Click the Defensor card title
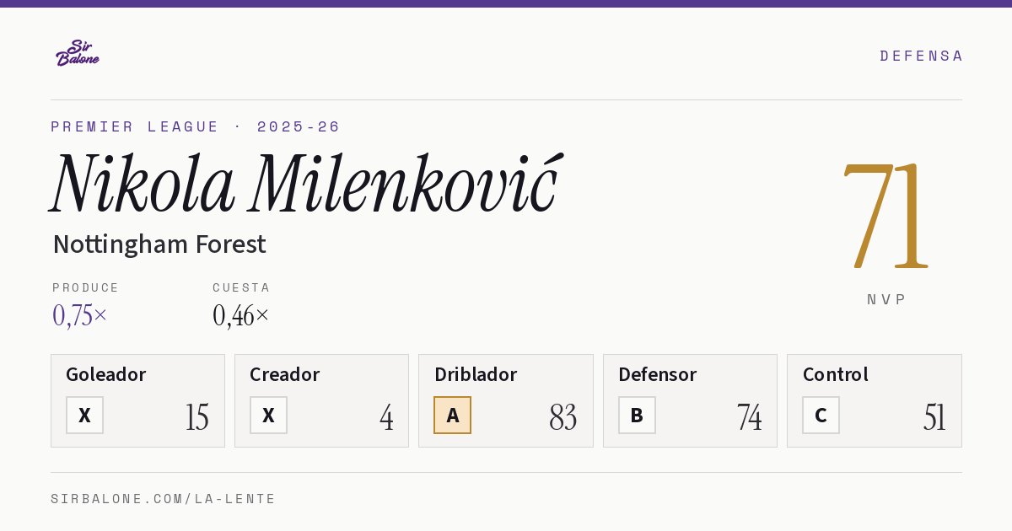The image size is (1012, 531). coord(657,374)
